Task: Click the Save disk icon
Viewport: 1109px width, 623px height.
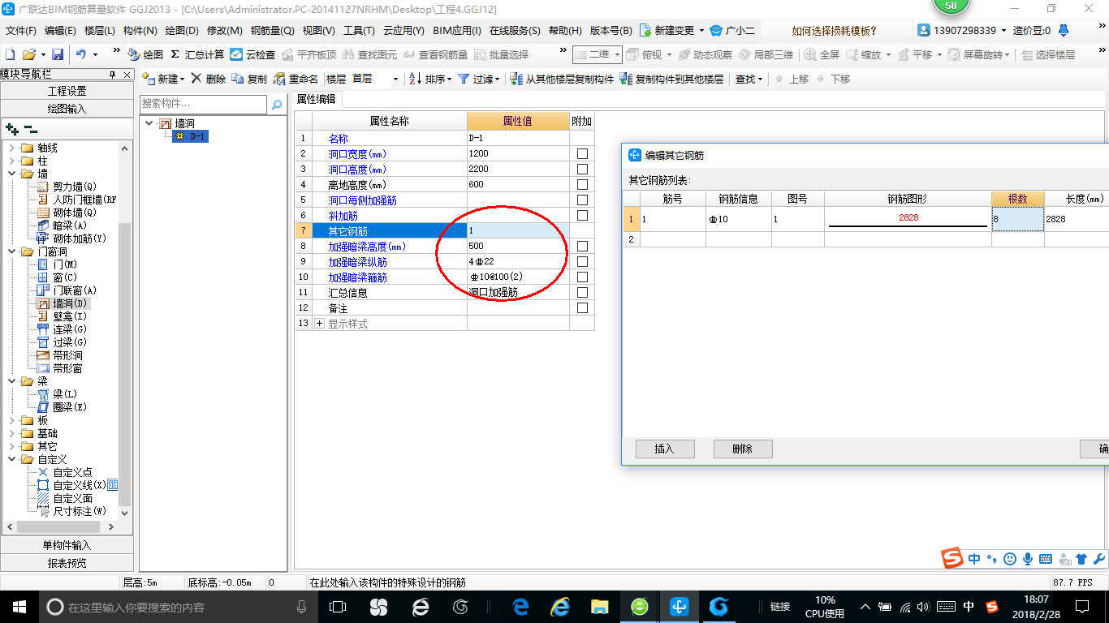Action: coord(58,54)
